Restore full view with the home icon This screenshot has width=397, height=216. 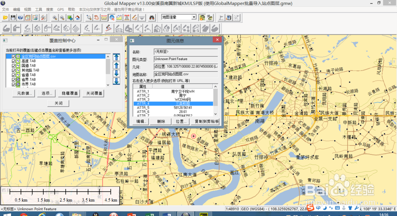(77, 17)
